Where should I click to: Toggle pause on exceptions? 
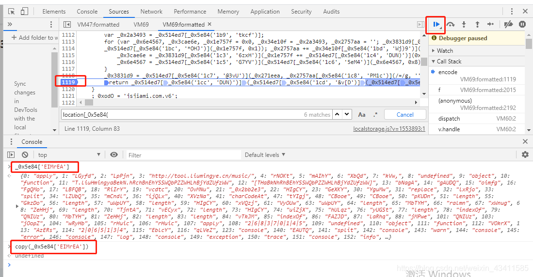pyautogui.click(x=522, y=24)
